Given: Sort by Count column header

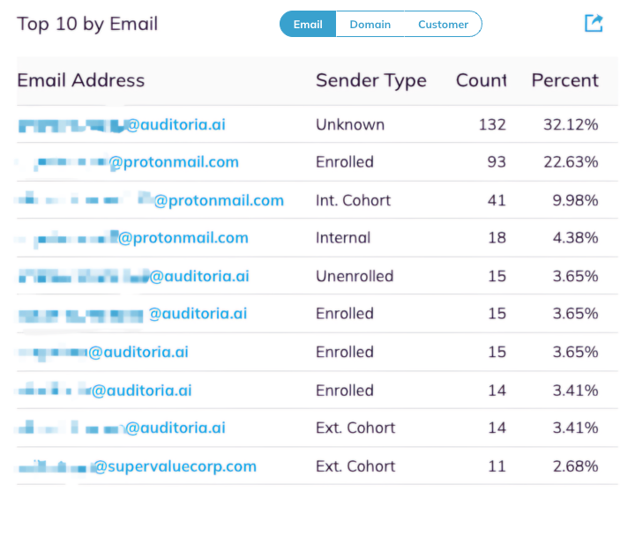Looking at the screenshot, I should 482,80.
